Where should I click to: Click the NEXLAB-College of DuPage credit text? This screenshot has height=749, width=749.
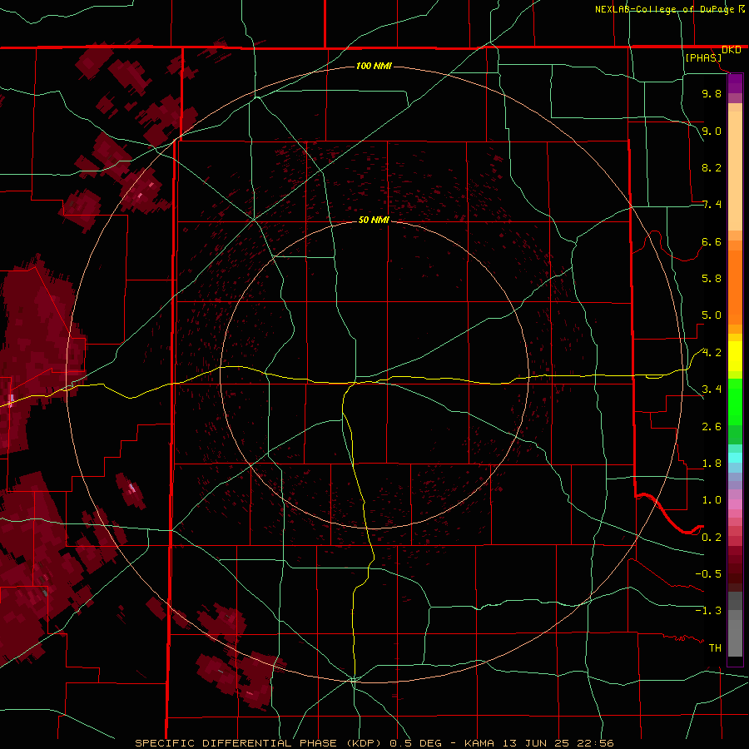click(664, 9)
